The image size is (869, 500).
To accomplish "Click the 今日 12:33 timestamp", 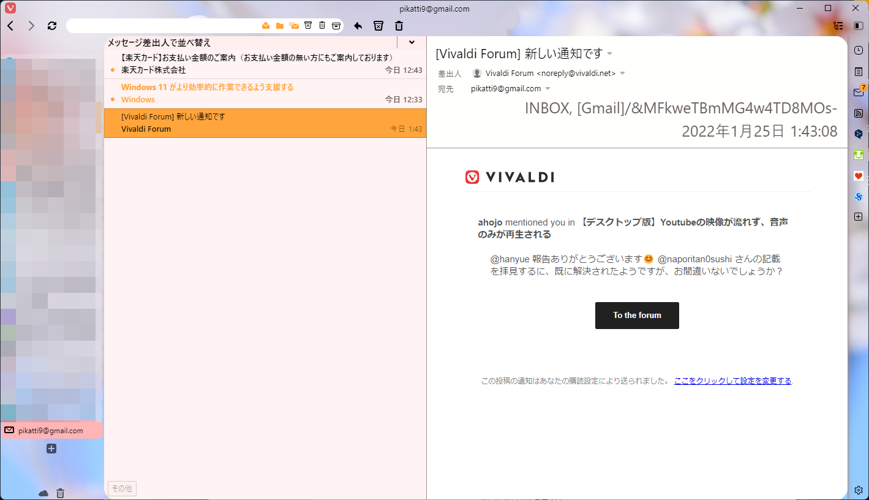I will (x=404, y=100).
